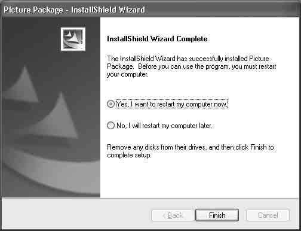Screen dimensions: 301x231
Task: Choose the 'No, I will restart my computer later' label
Action: (x=164, y=126)
